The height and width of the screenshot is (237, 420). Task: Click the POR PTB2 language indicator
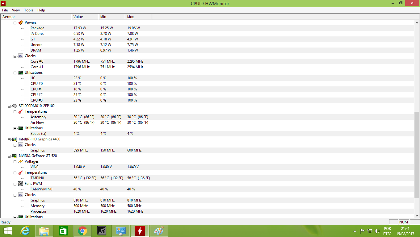pyautogui.click(x=388, y=231)
